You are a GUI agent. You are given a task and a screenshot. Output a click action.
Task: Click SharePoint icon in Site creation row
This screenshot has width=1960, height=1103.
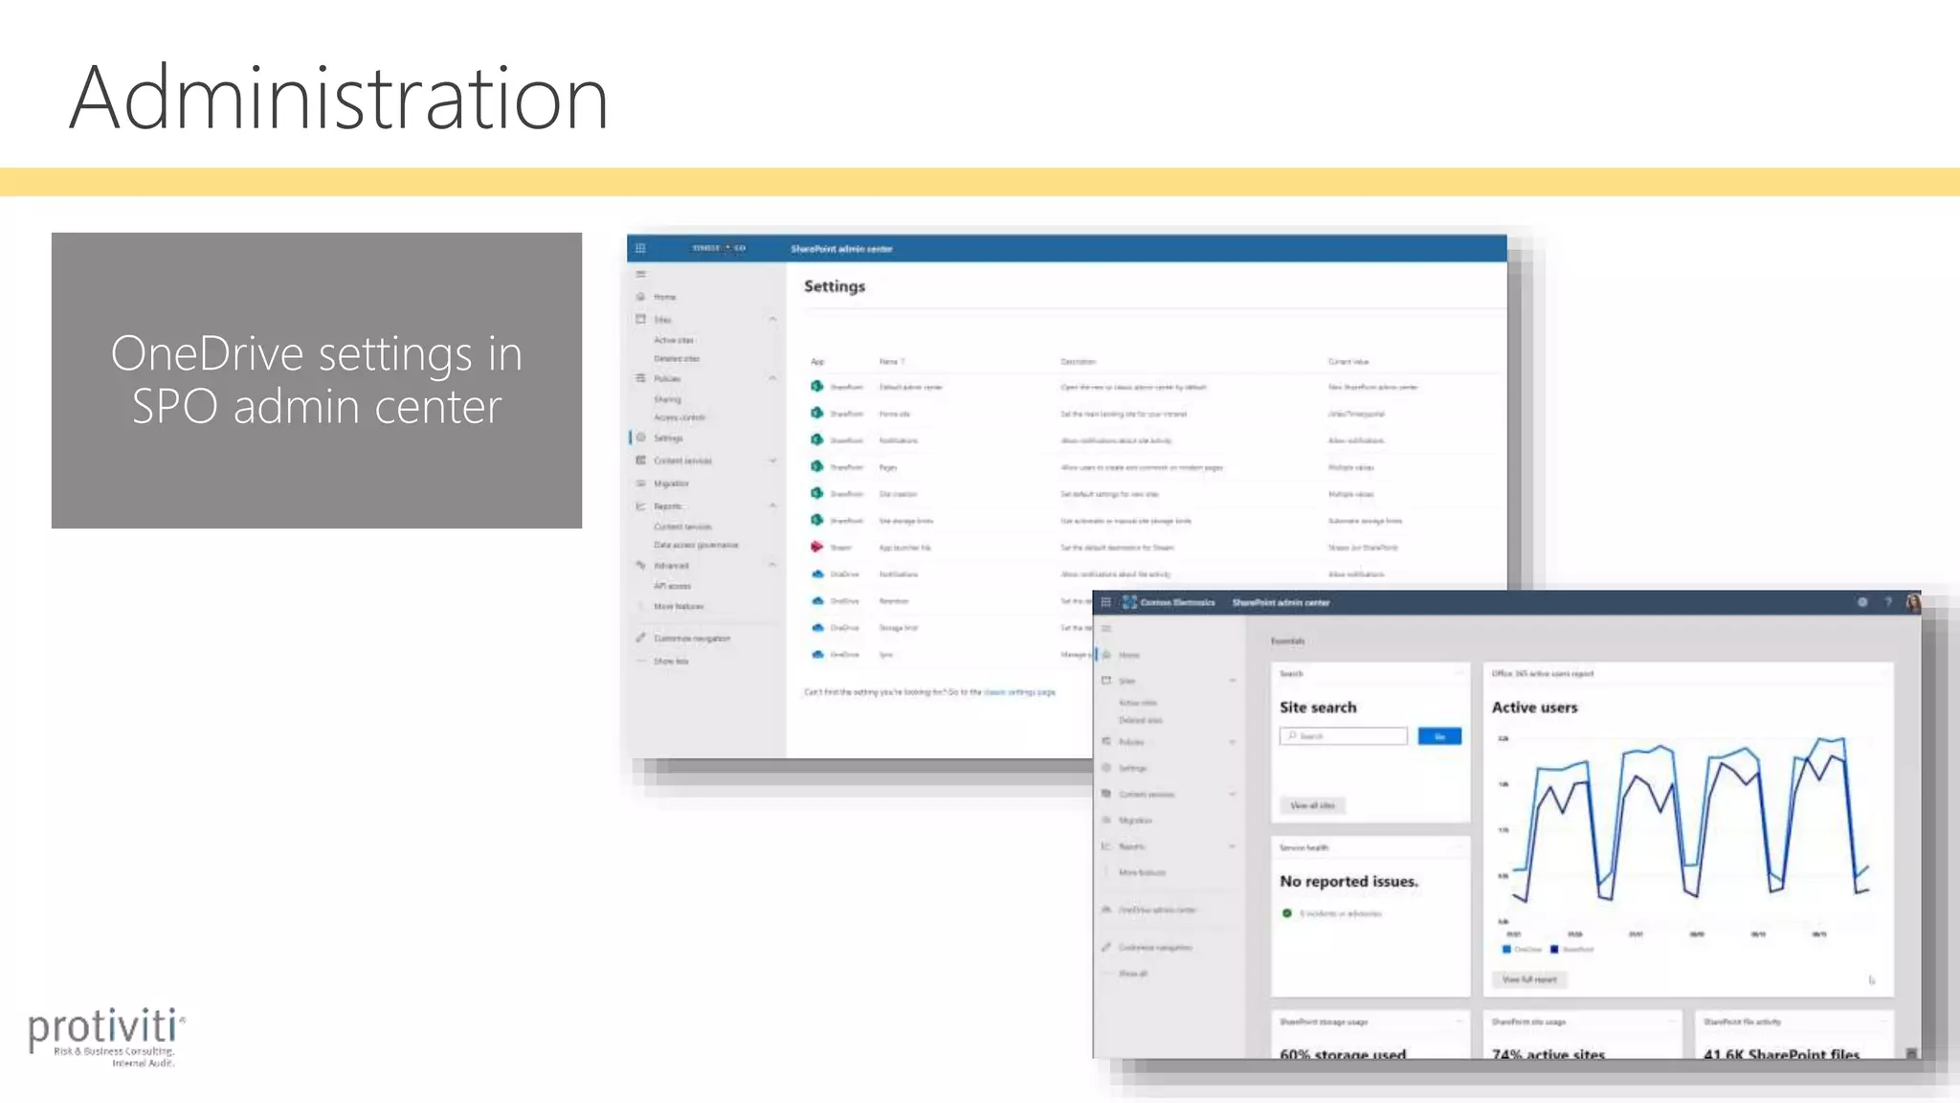[x=816, y=494]
